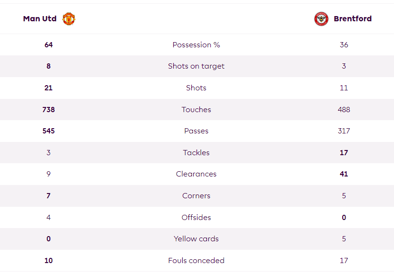This screenshot has height=273, width=394.
Task: Click the Yellow cards stat label
Action: [x=196, y=239]
